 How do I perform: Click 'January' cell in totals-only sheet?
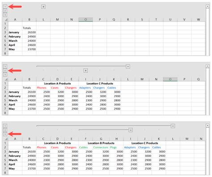click(x=15, y=32)
